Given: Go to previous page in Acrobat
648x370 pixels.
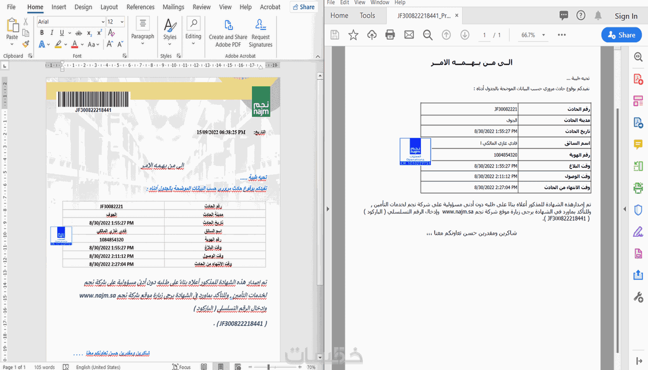Looking at the screenshot, I should (x=446, y=35).
